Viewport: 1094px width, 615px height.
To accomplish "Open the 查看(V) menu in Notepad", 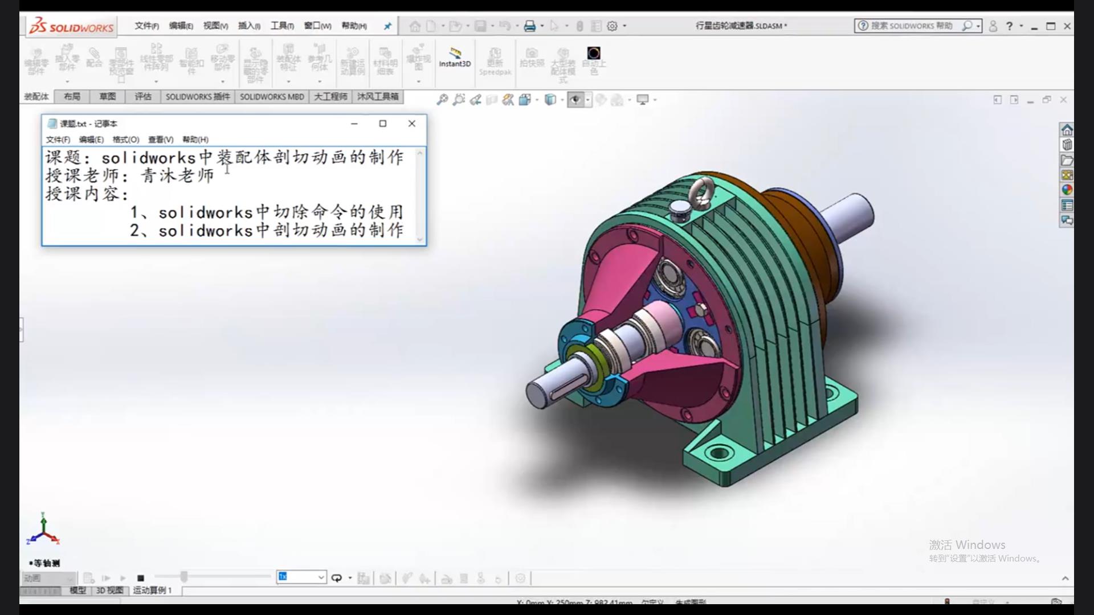I will point(161,140).
